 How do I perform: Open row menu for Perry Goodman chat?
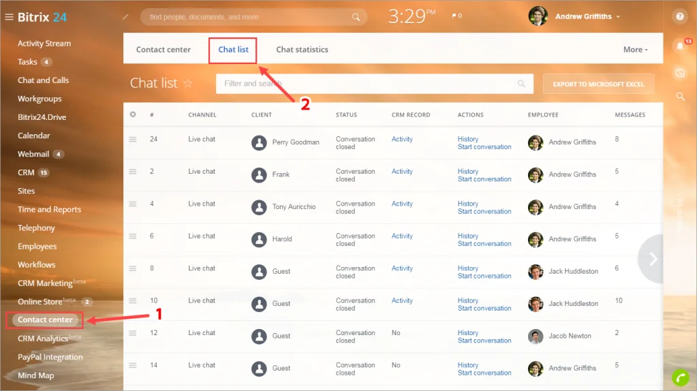[133, 139]
